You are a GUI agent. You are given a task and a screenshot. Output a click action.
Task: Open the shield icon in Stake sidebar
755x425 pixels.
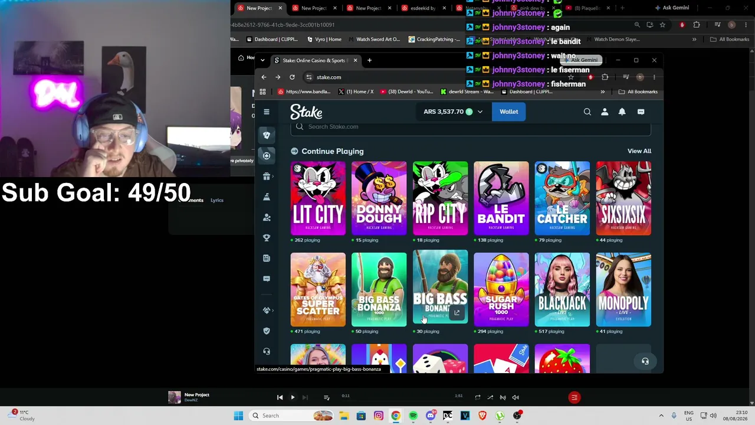[267, 331]
